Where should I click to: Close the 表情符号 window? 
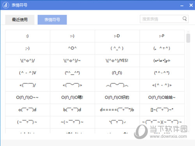(191, 5)
